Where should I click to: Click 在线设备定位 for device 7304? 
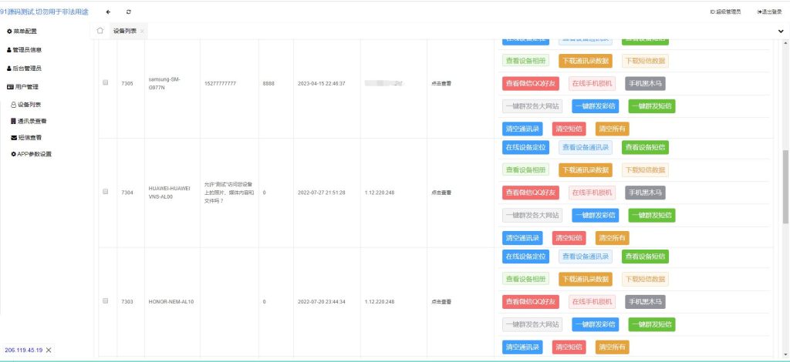click(x=525, y=147)
